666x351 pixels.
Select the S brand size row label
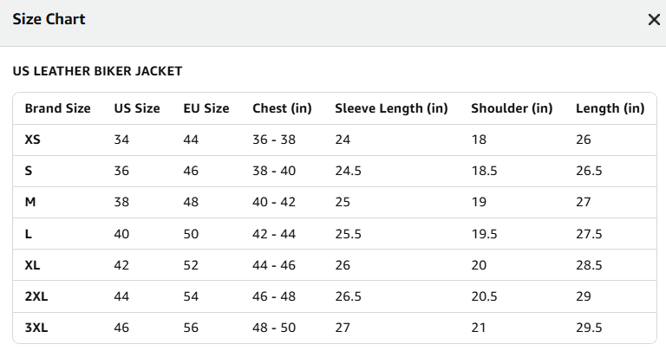click(x=29, y=171)
